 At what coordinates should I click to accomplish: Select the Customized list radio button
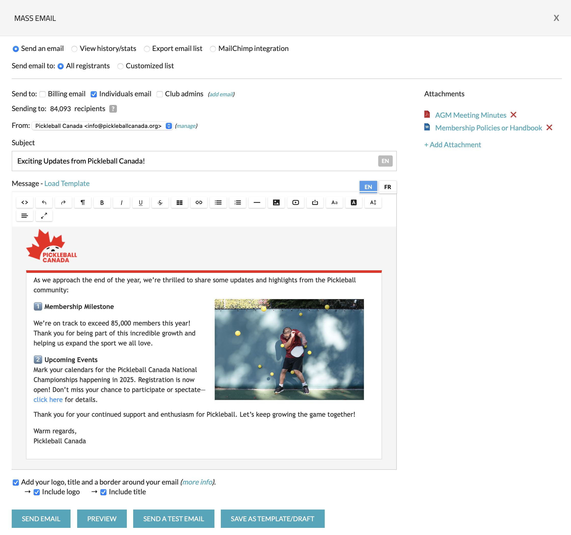120,66
